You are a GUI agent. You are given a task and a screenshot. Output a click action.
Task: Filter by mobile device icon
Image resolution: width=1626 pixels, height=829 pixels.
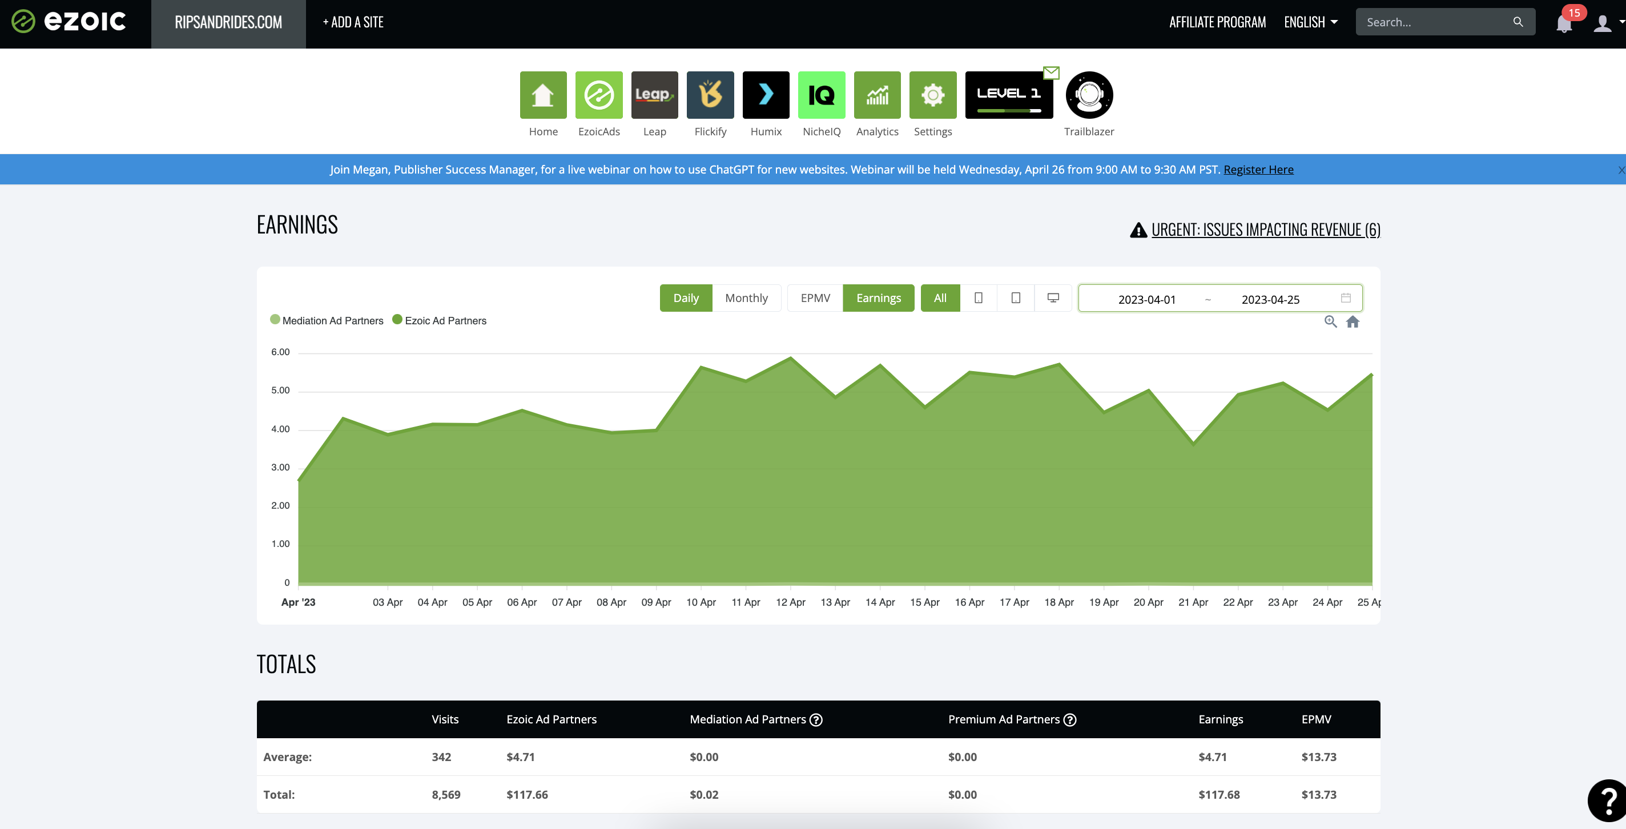978,298
